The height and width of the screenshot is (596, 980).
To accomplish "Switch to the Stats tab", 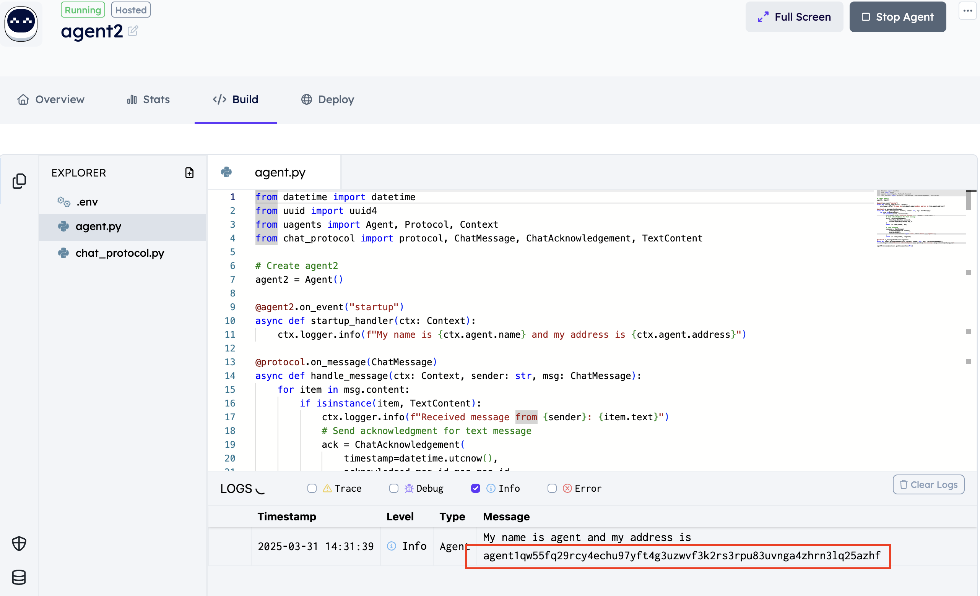I will (x=148, y=99).
